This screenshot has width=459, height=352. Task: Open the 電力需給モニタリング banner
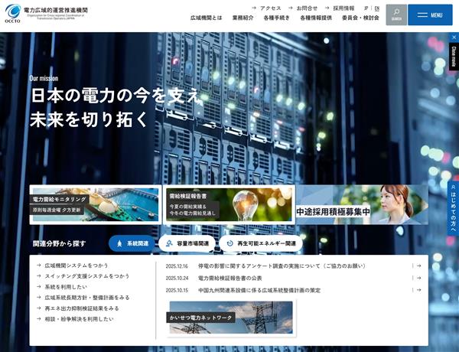pyautogui.click(x=96, y=205)
